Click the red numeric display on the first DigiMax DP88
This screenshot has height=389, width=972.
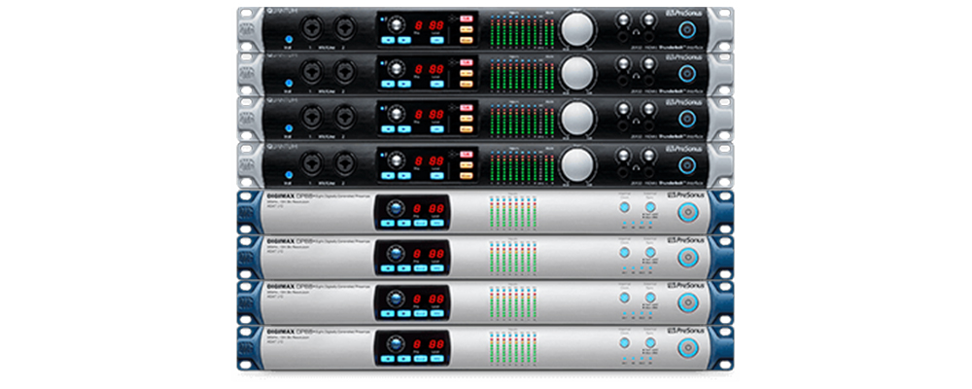pos(429,209)
